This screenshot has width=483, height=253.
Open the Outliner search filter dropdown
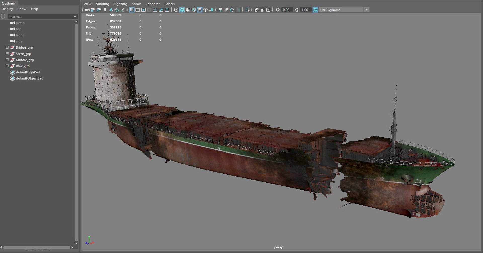[75, 17]
